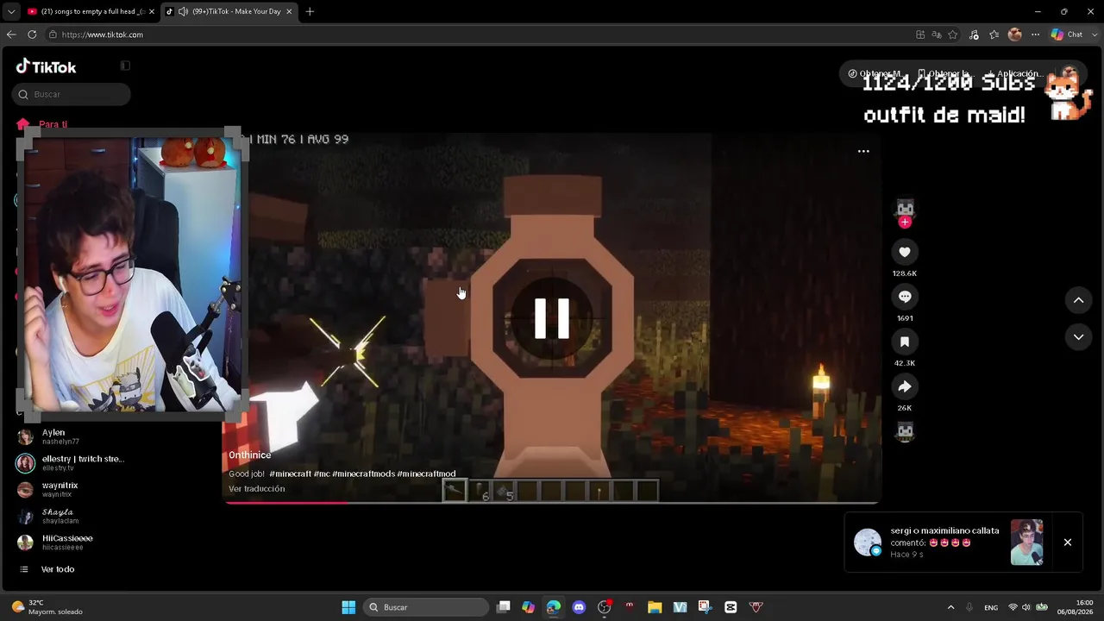Screen dimensions: 1104x621
Task: Open the browser media control icon
Action: click(974, 34)
